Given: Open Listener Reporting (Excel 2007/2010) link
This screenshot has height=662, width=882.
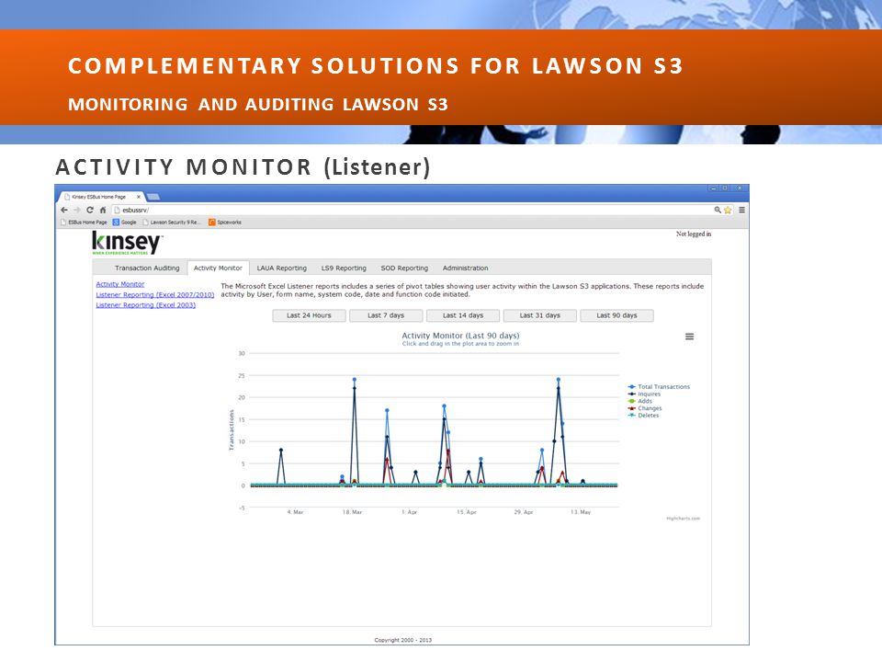Looking at the screenshot, I should click(x=154, y=295).
